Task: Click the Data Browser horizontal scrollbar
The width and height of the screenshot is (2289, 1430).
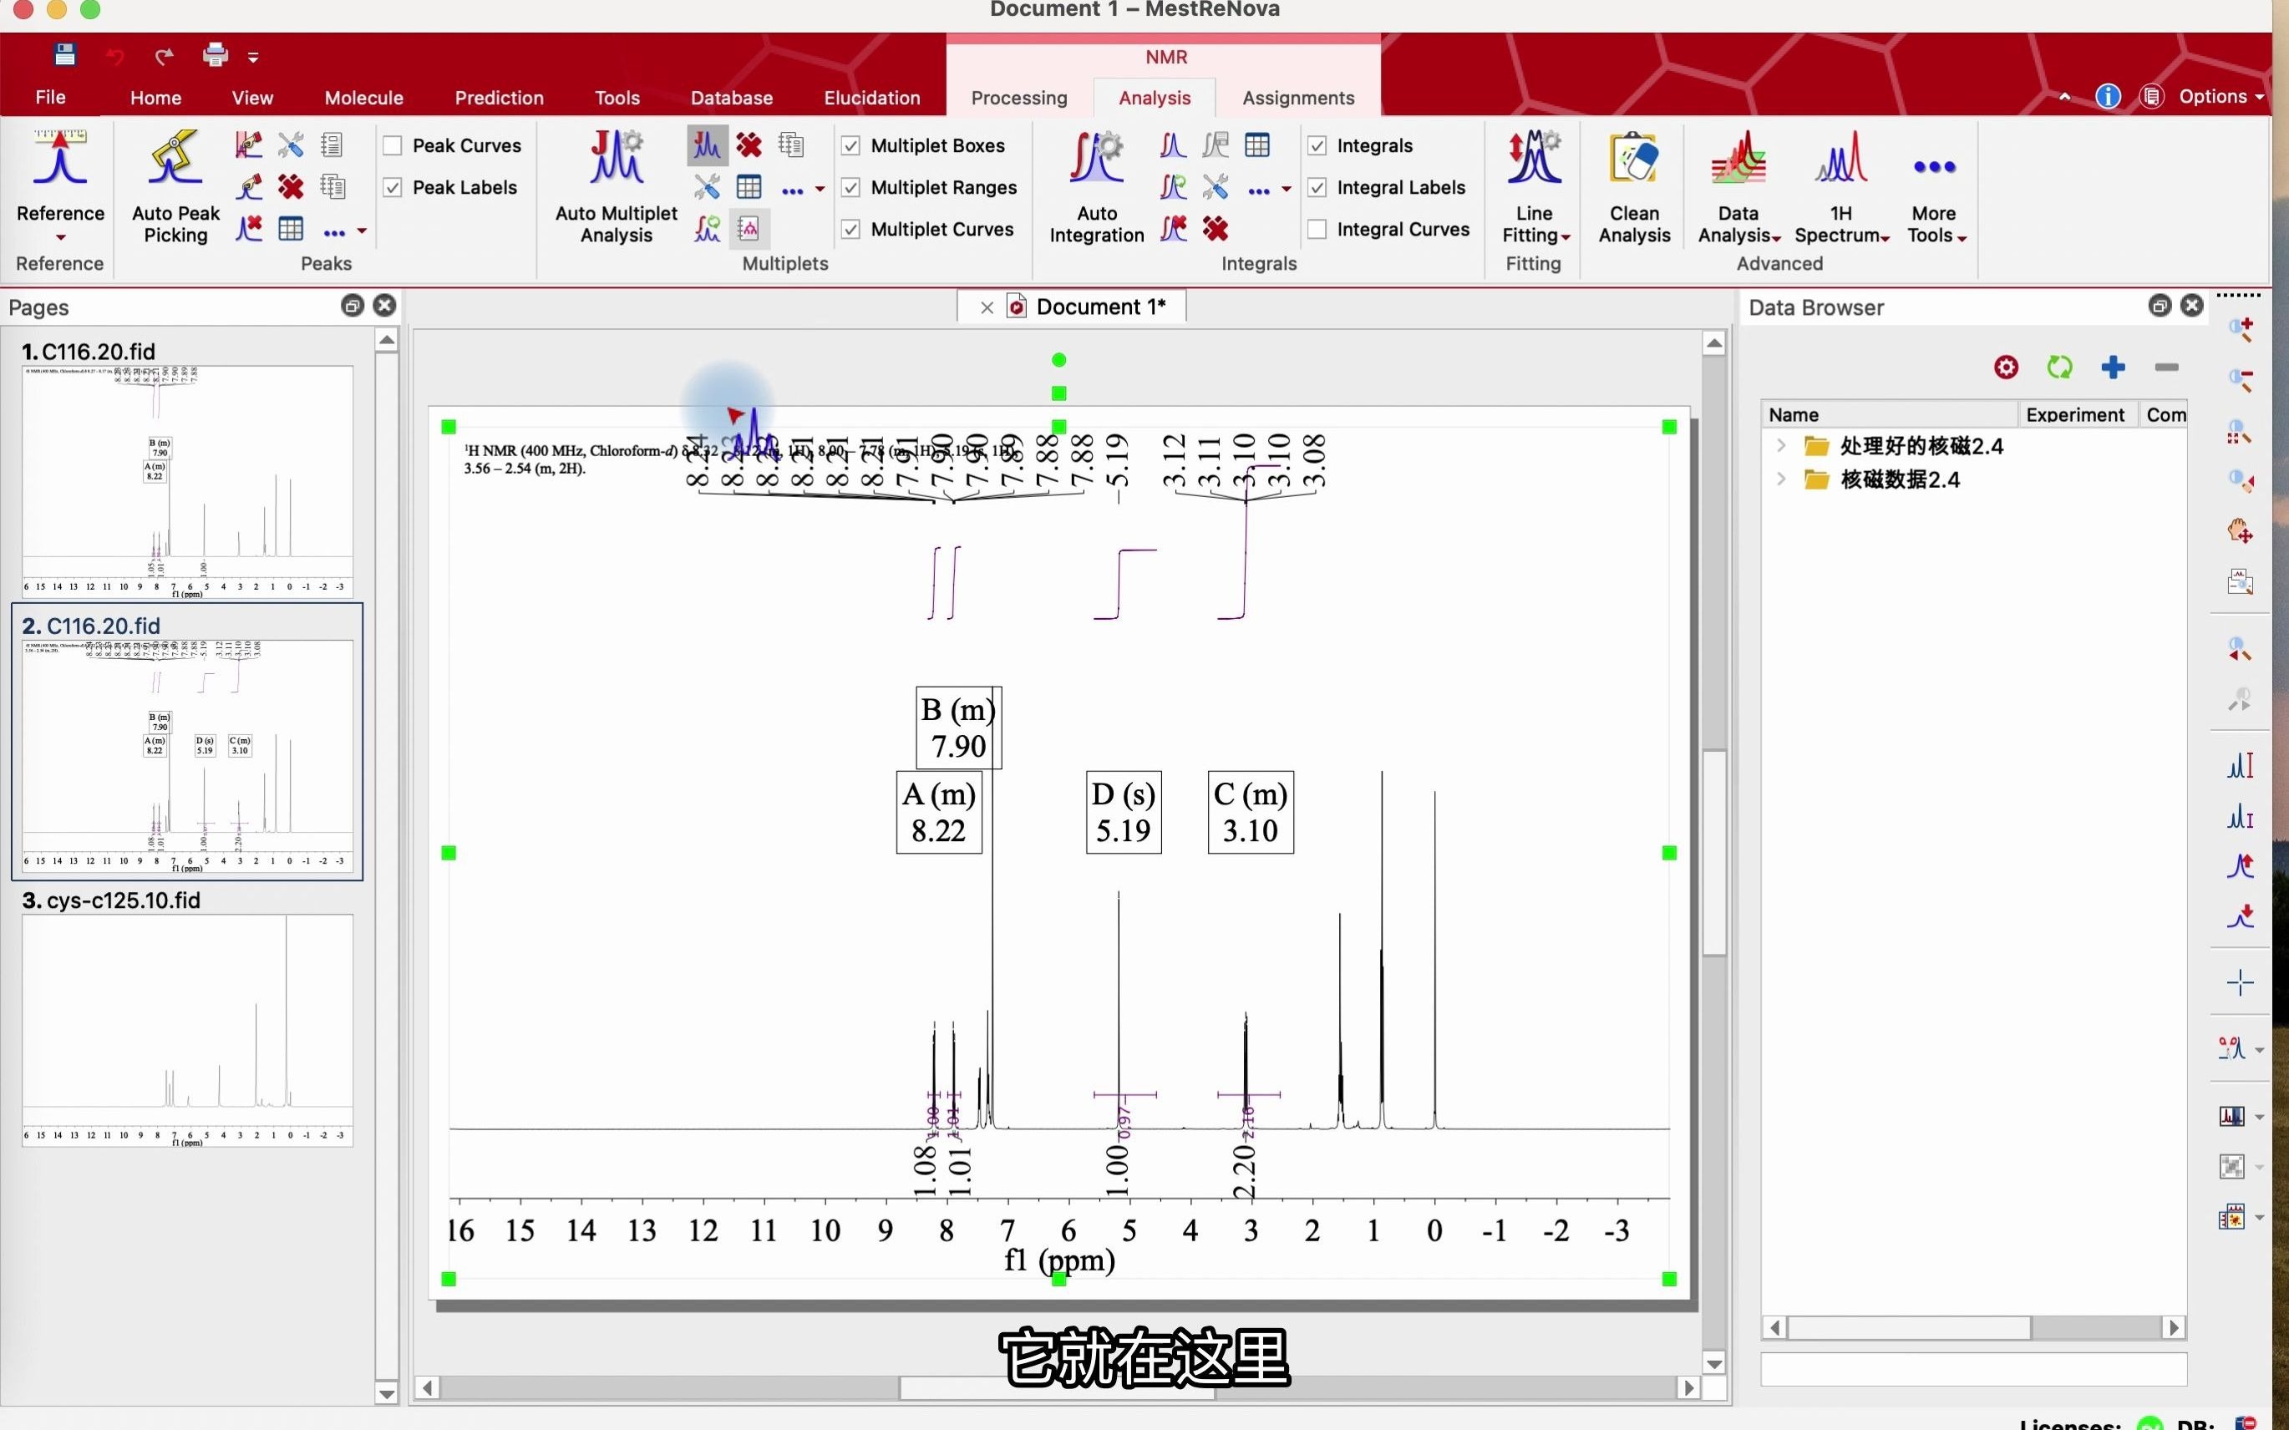Action: pyautogui.click(x=1910, y=1327)
